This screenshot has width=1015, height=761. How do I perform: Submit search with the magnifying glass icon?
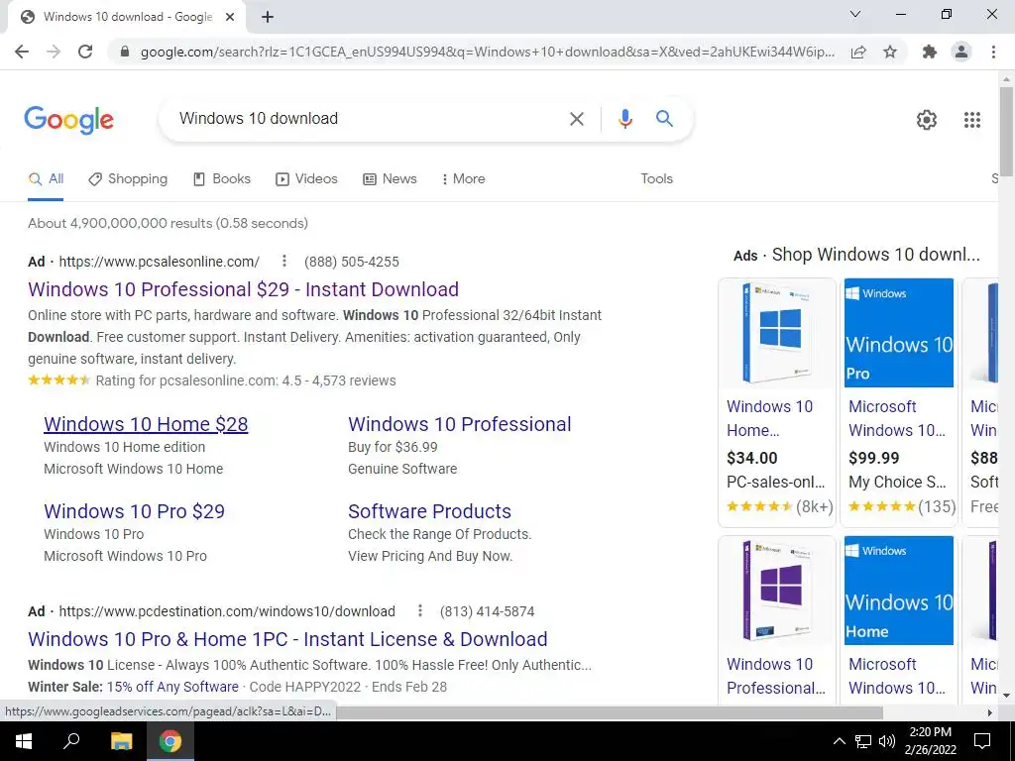[x=664, y=119]
